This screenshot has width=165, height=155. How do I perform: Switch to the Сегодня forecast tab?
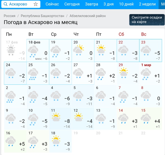(x=72, y=4)
